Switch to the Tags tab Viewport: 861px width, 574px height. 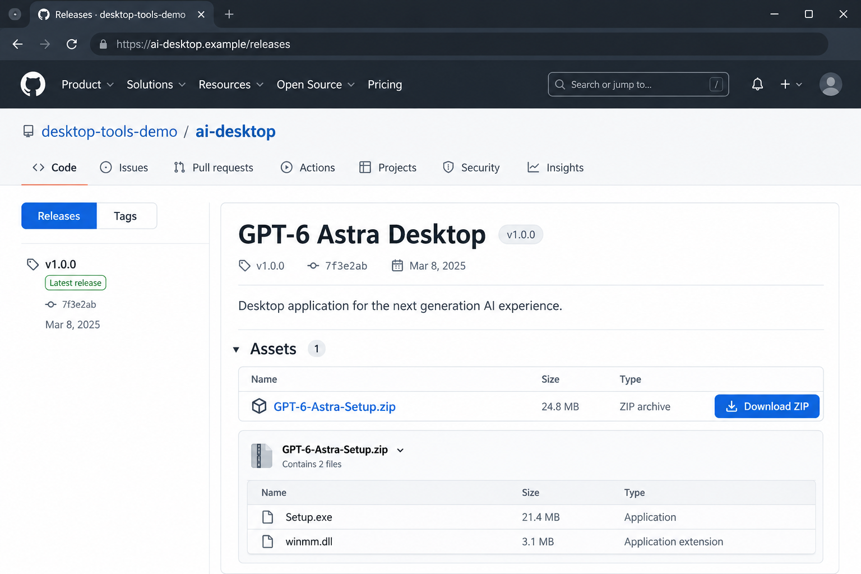tap(126, 216)
